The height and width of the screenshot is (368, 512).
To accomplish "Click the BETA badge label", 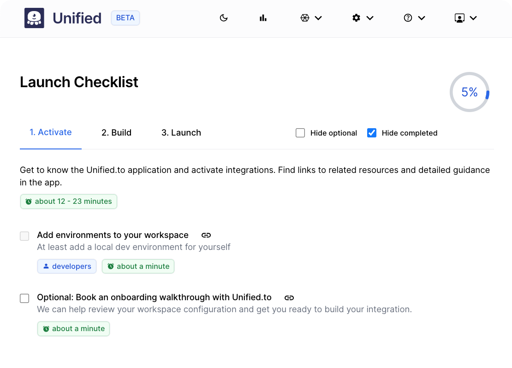I will (x=125, y=18).
